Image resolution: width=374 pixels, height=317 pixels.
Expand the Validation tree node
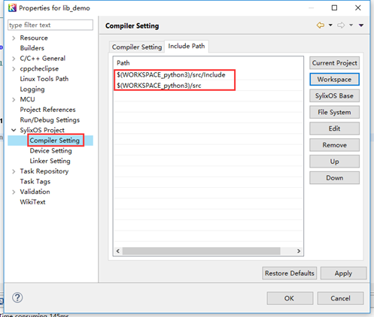[x=14, y=192]
